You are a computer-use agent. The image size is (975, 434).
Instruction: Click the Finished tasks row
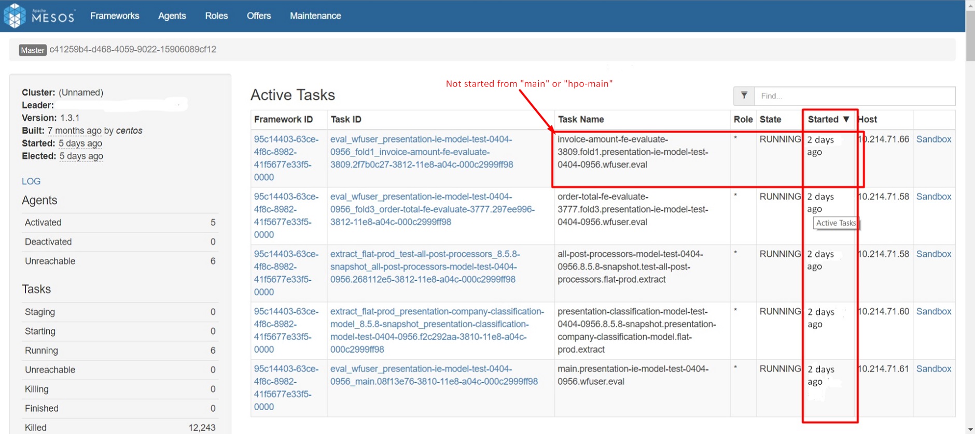click(x=120, y=409)
